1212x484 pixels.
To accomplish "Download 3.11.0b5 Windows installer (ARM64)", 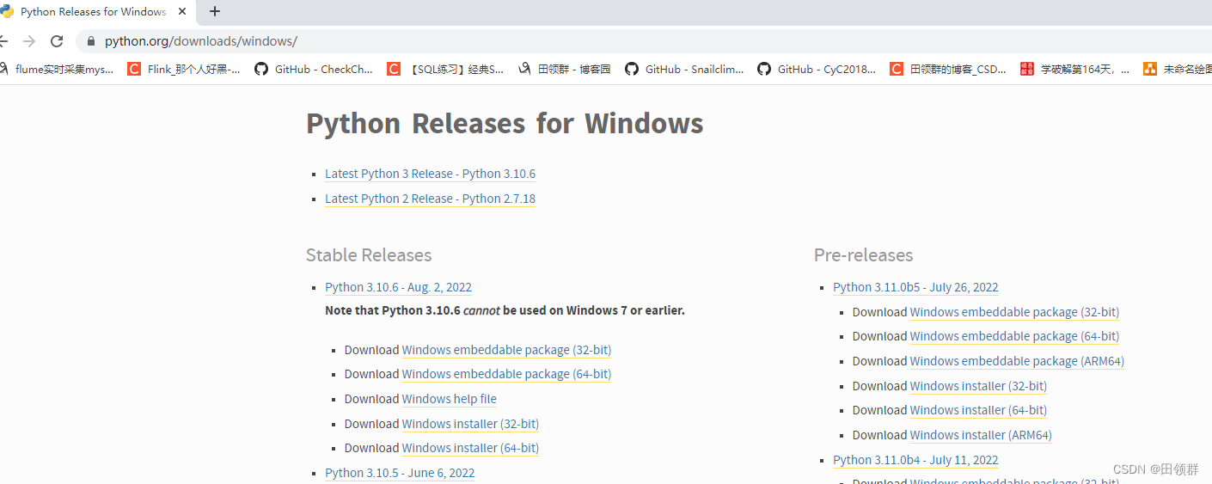I will pyautogui.click(x=981, y=435).
